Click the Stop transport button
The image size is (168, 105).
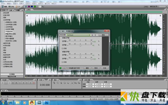pyautogui.click(x=3, y=83)
